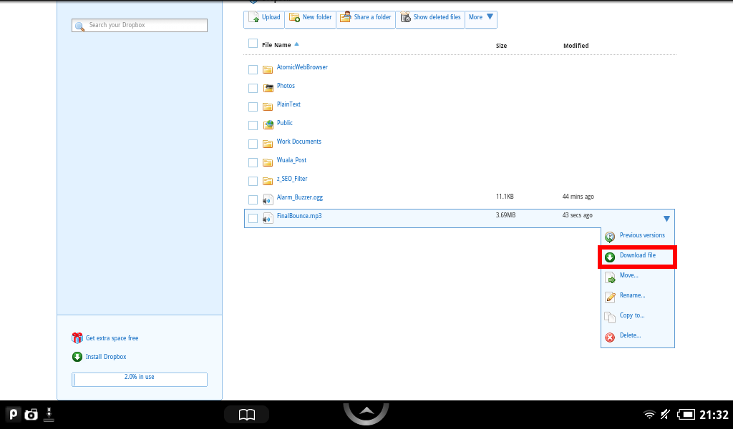The width and height of the screenshot is (733, 429).
Task: Click the Public folder globe icon
Action: (x=268, y=124)
